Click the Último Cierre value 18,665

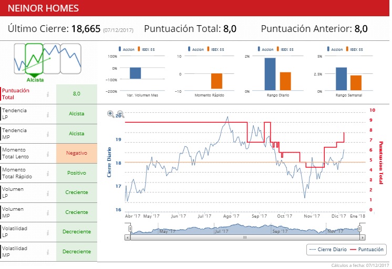coord(86,29)
